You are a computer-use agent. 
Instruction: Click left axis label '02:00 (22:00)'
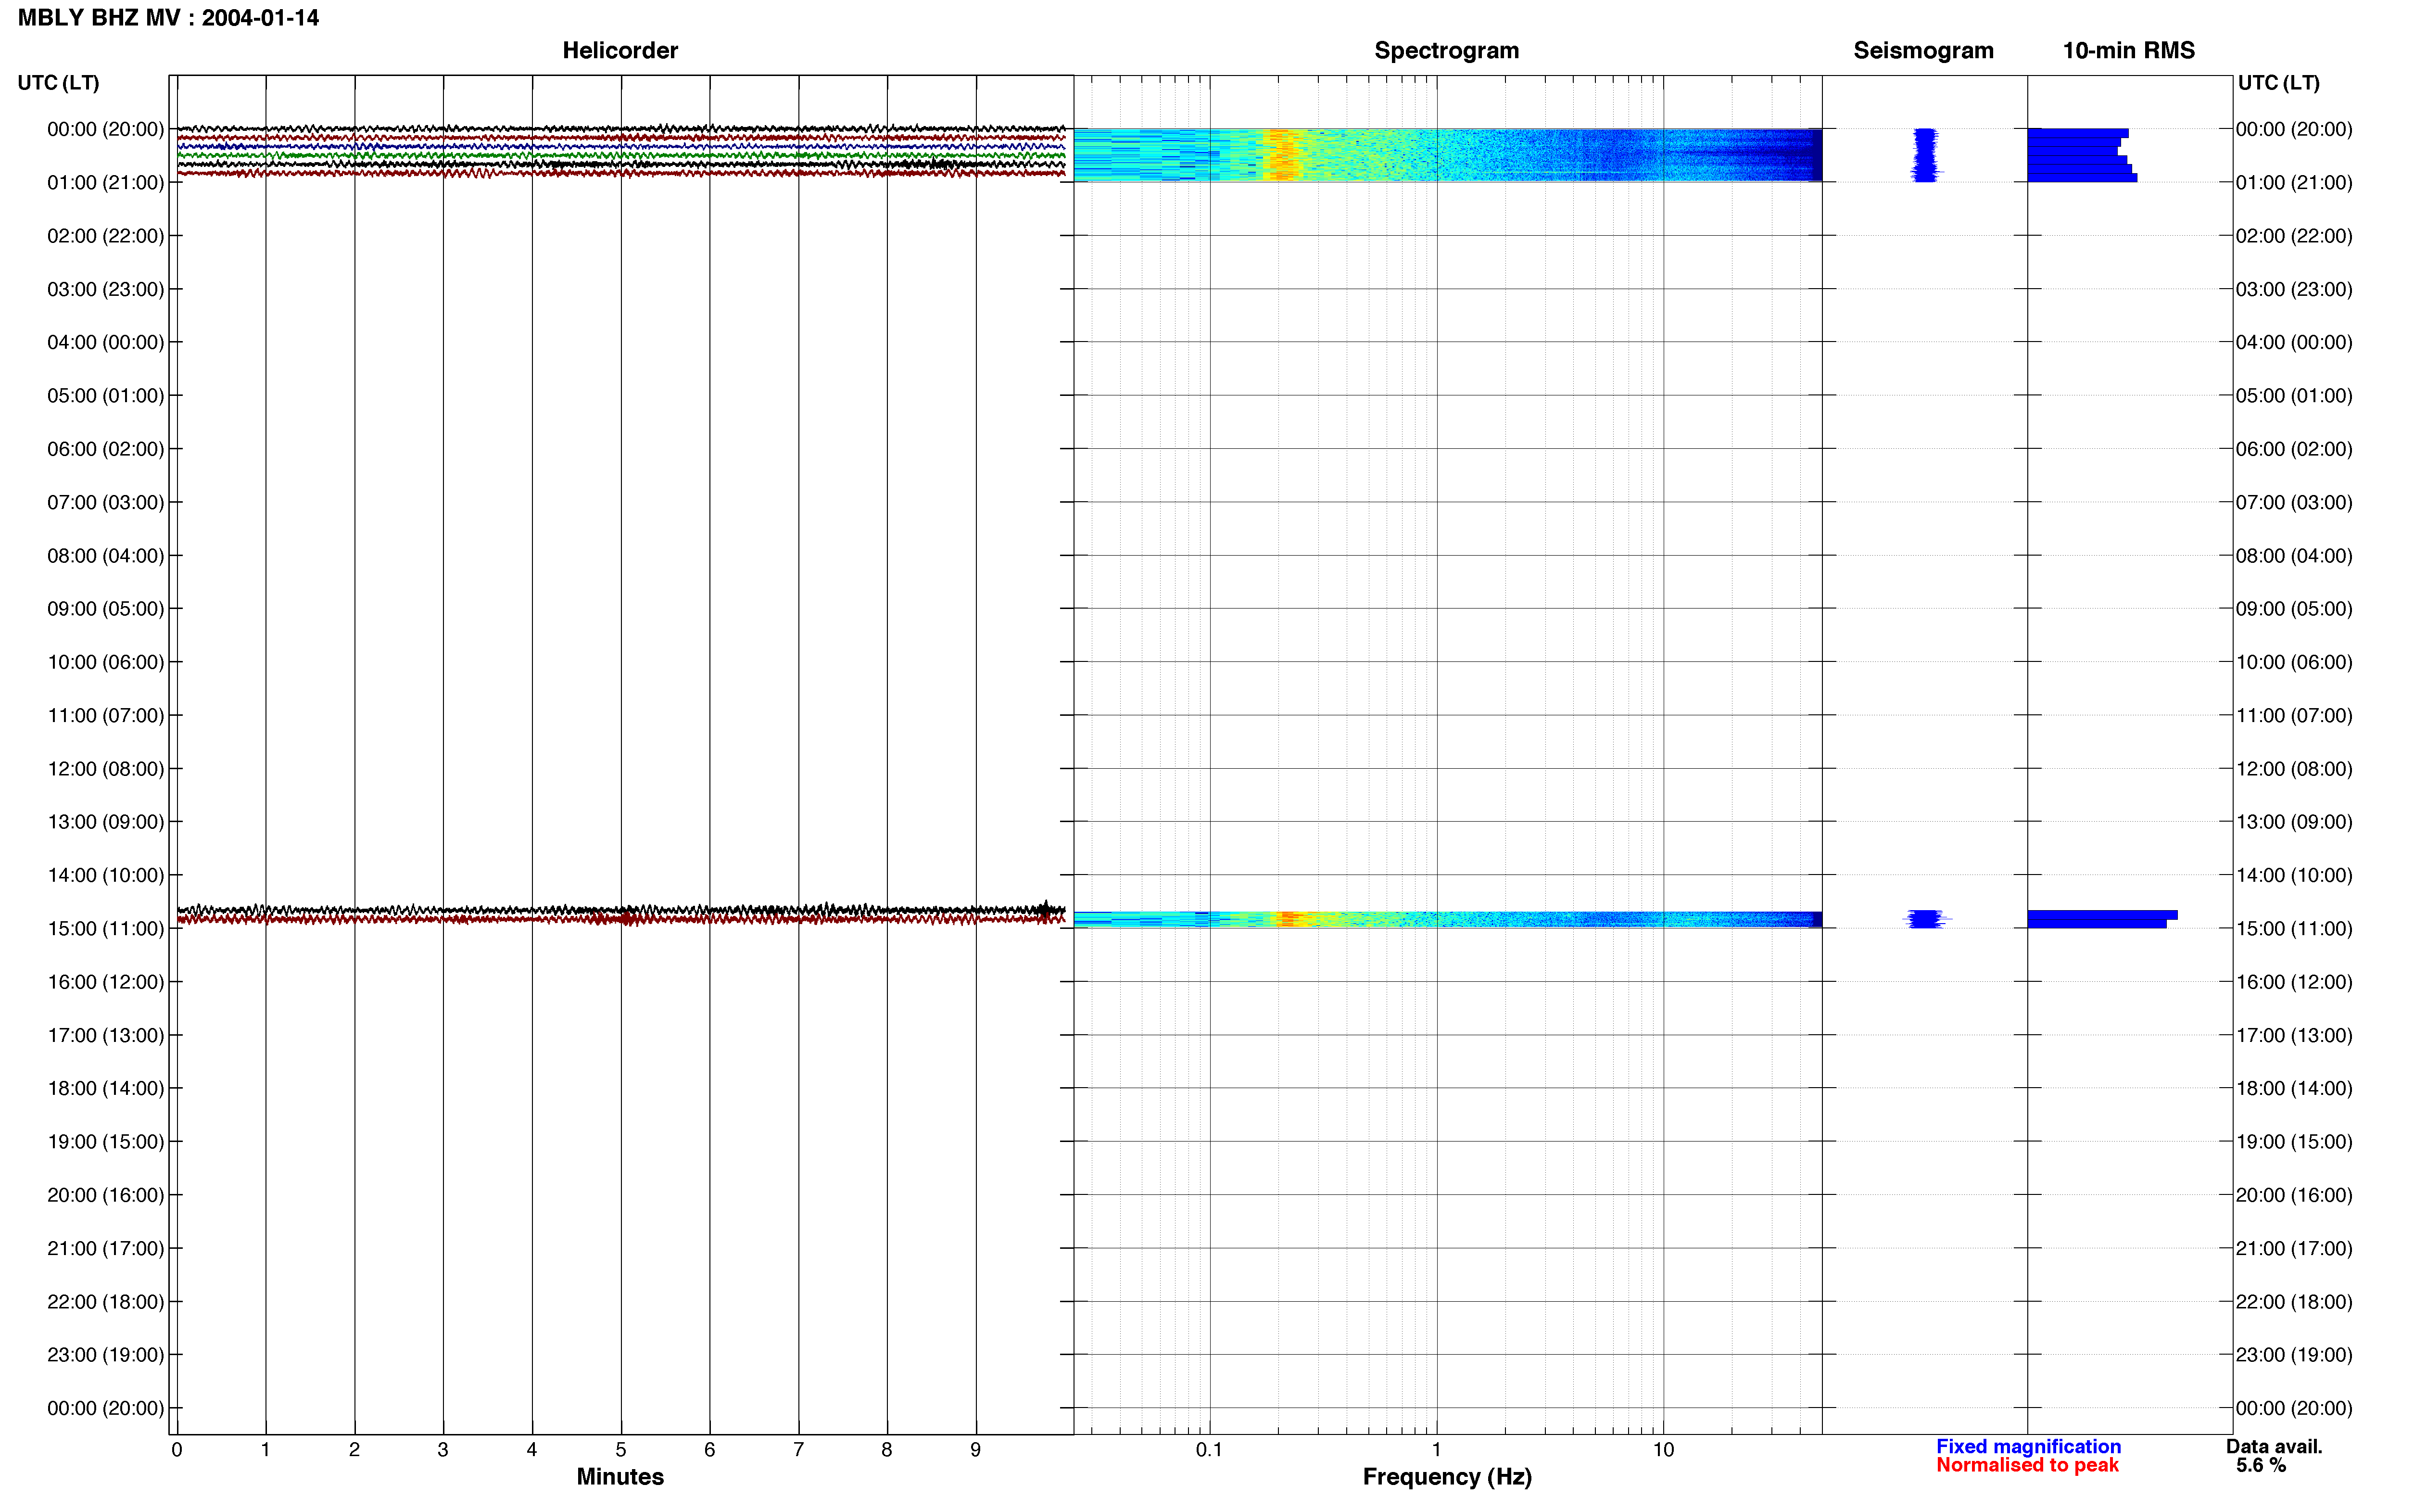tap(105, 236)
